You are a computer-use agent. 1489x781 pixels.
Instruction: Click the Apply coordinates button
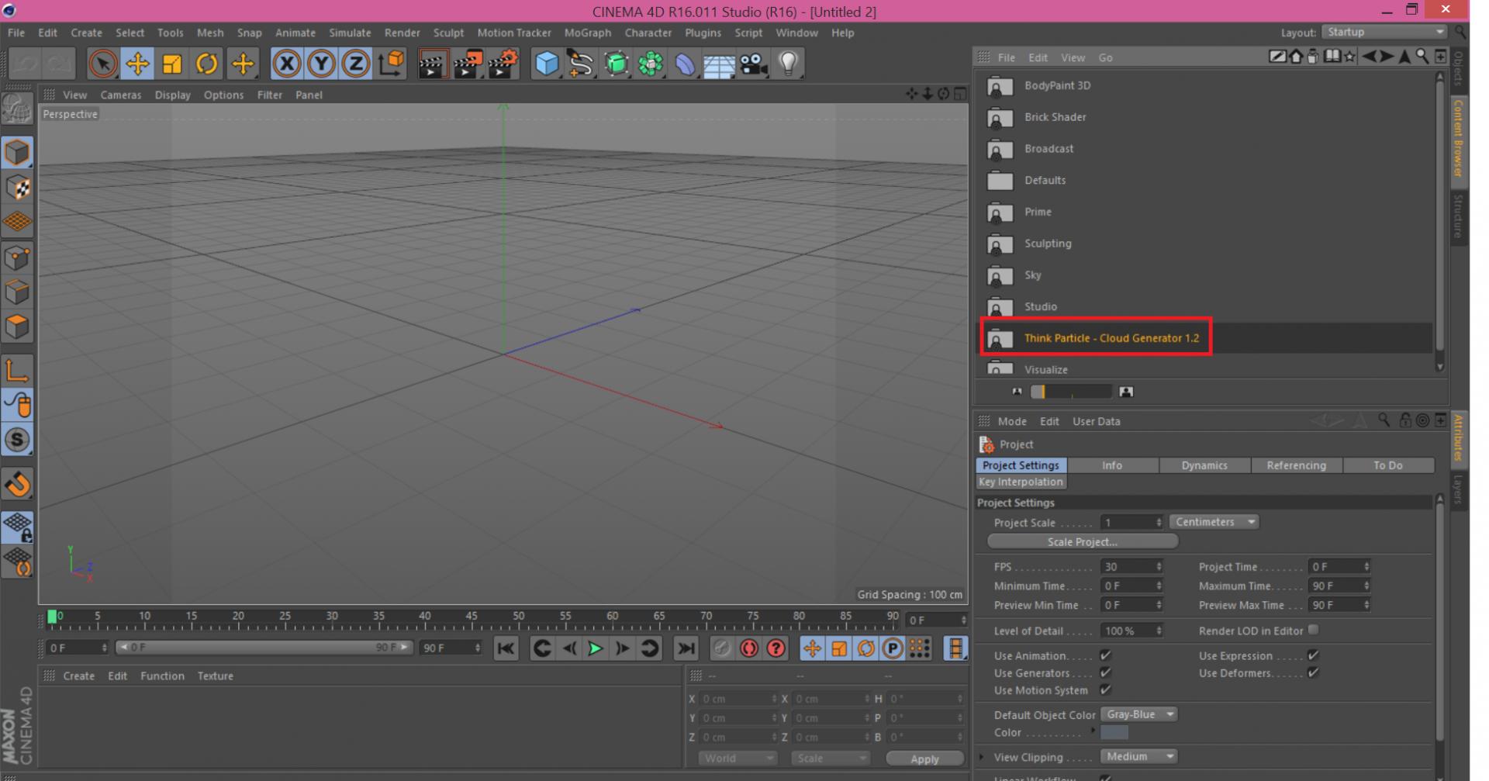click(x=924, y=759)
